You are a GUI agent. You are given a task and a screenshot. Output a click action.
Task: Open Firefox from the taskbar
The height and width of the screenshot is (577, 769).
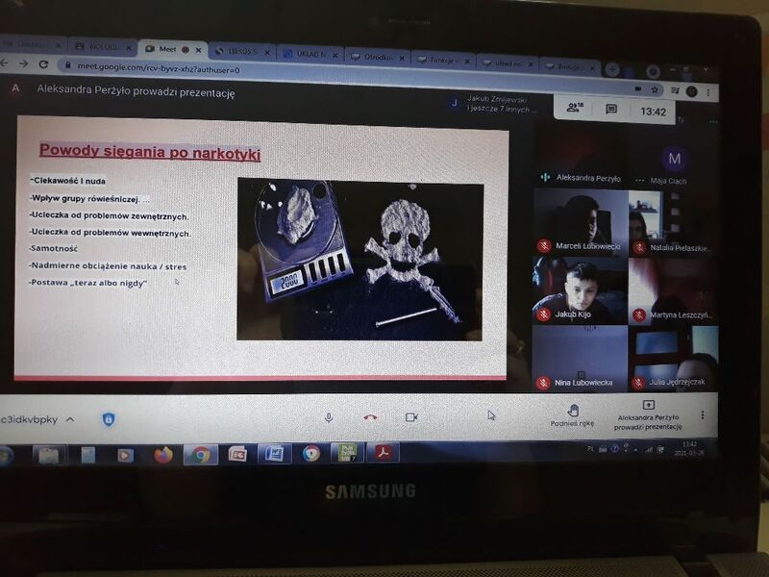(162, 455)
